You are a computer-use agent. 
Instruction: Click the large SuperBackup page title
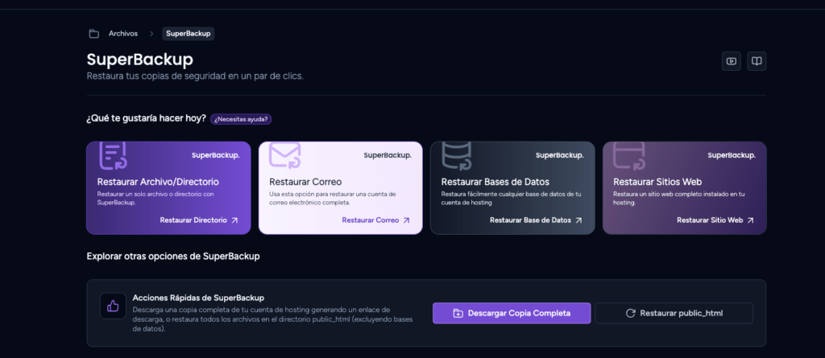(x=140, y=60)
